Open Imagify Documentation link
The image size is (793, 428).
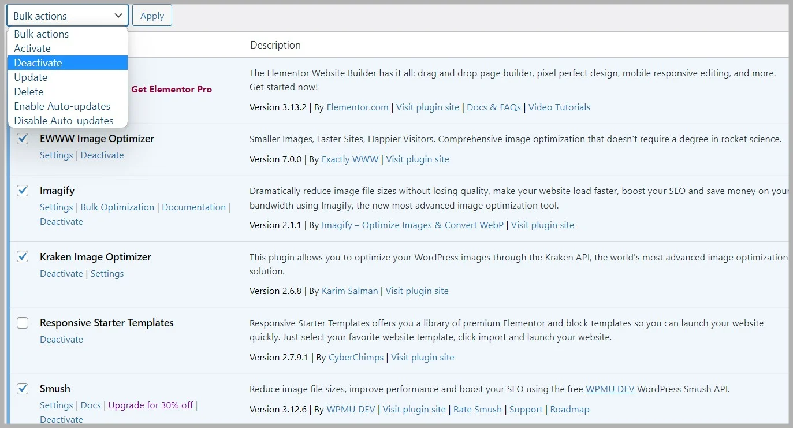pyautogui.click(x=194, y=207)
